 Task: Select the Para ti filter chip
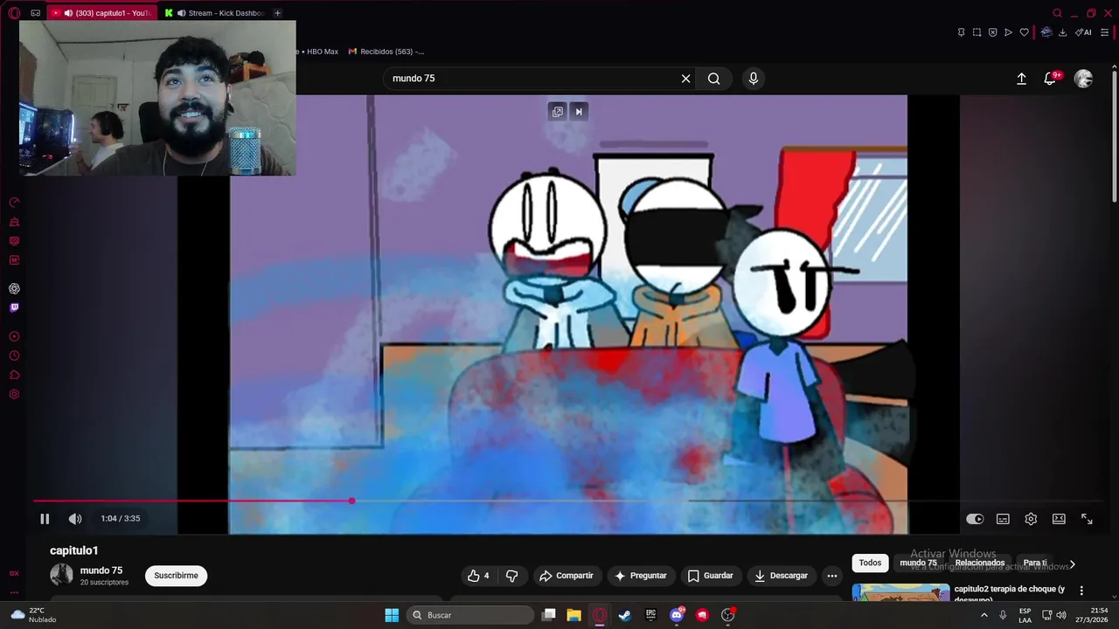coord(1035,563)
